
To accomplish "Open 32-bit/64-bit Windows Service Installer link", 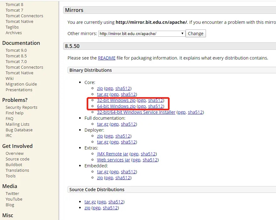I will click(x=136, y=112).
